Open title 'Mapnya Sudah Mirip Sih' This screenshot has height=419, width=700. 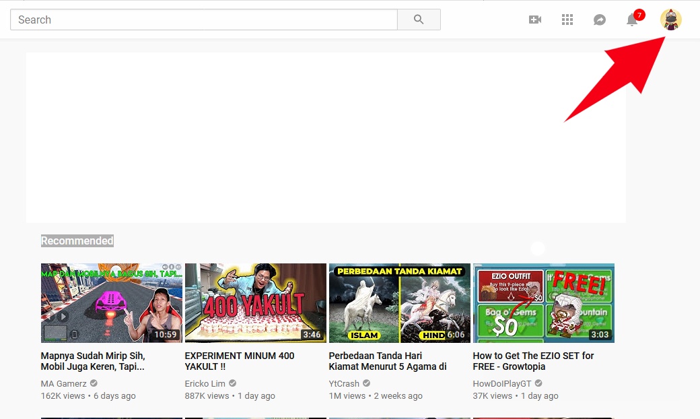(x=93, y=361)
